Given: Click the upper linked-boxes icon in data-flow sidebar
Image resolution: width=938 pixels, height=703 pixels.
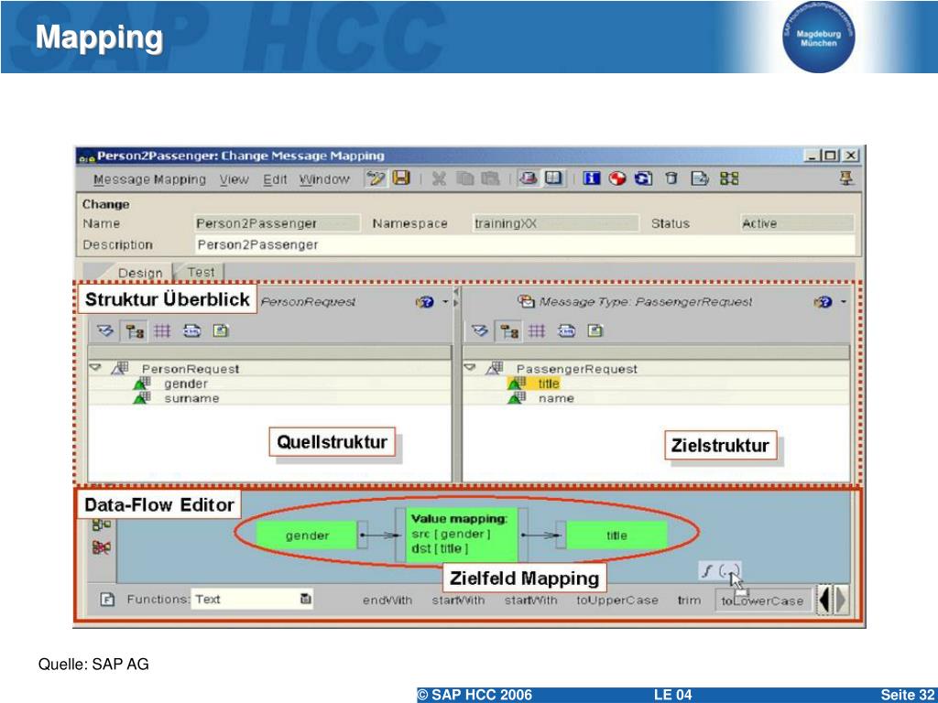Looking at the screenshot, I should click(x=101, y=525).
